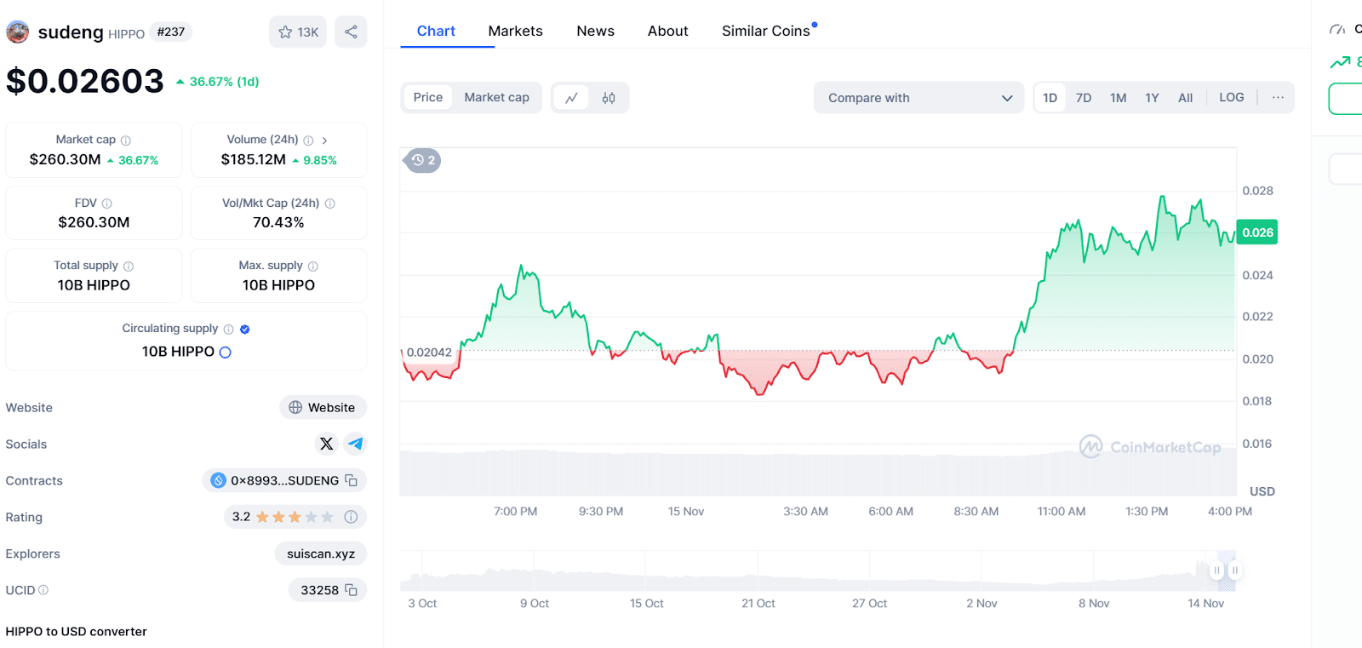
Task: Add sudeng to watchlist via star button
Action: coord(298,32)
